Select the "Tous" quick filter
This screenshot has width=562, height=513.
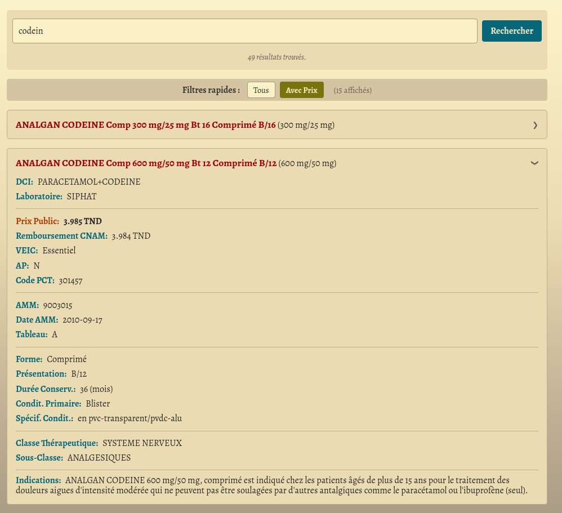tap(261, 90)
